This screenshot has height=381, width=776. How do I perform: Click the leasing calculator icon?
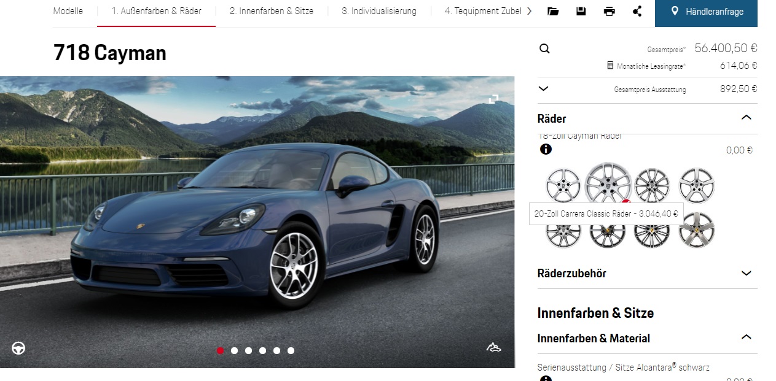coord(610,66)
